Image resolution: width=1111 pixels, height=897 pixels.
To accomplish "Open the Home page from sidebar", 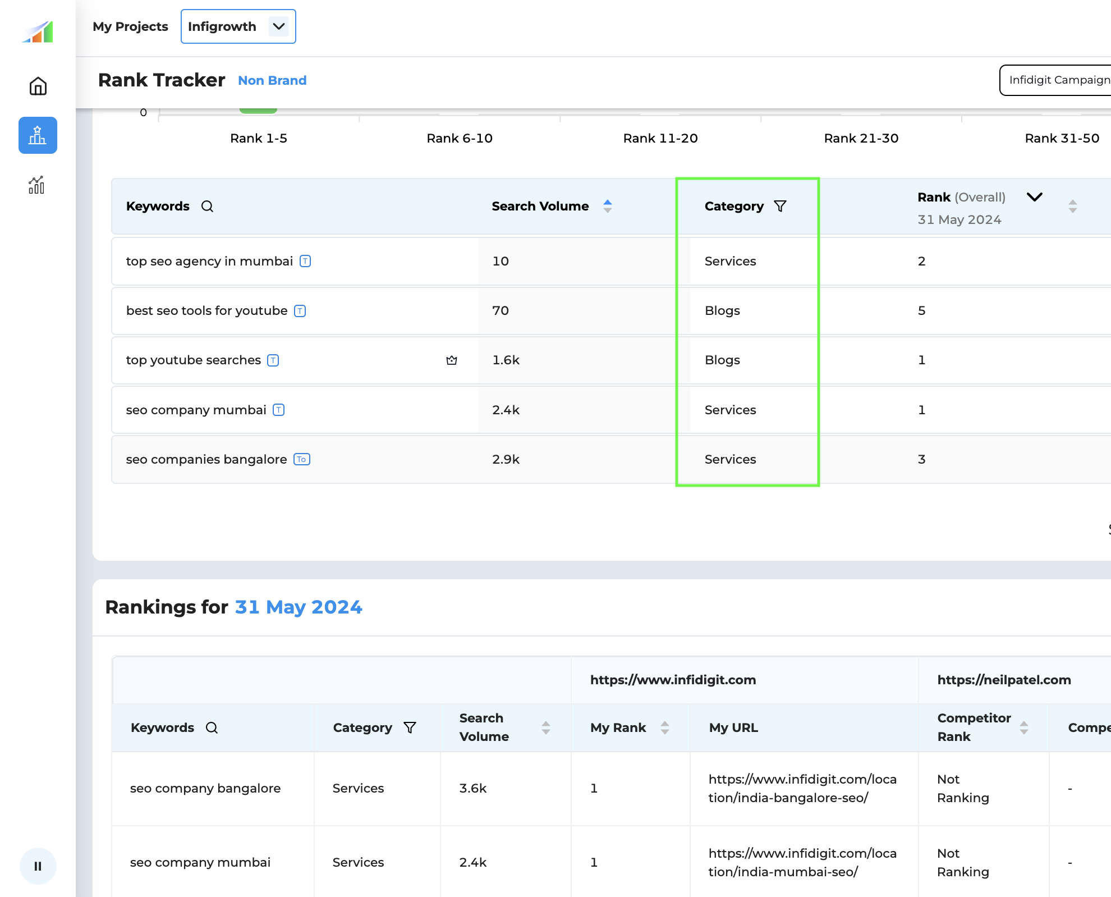I will click(38, 86).
